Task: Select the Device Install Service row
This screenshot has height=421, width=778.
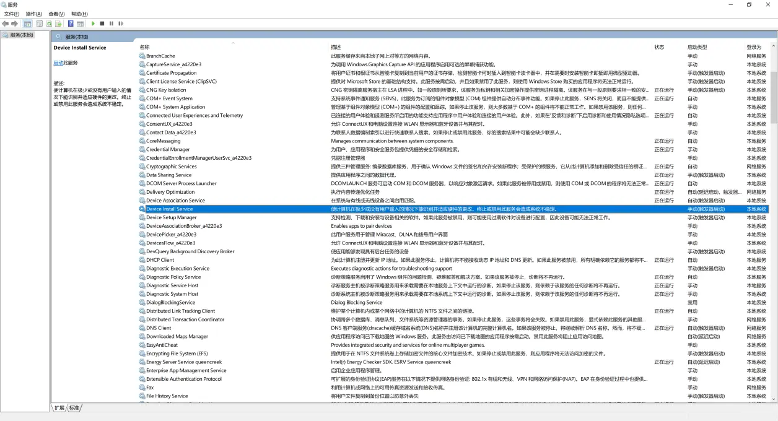Action: tap(453, 209)
